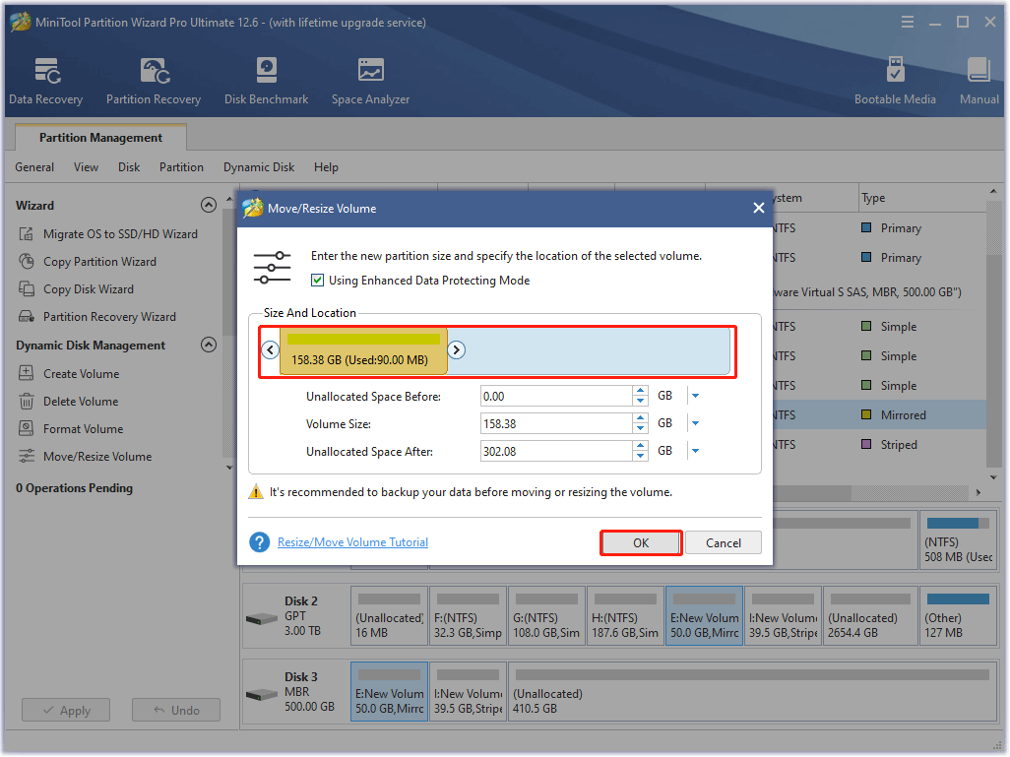Screen dimensions: 1010x757
Task: Confirm the resize with OK
Action: click(641, 543)
